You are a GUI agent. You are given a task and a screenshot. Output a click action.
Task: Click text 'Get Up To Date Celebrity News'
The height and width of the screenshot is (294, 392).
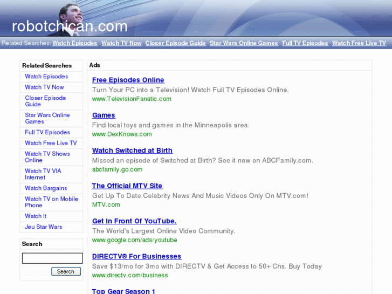click(141, 196)
